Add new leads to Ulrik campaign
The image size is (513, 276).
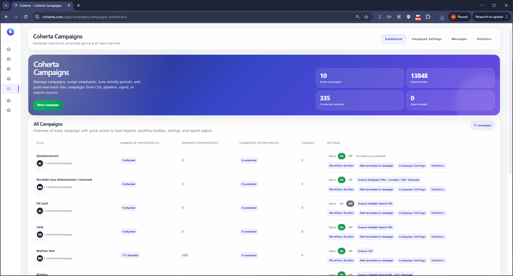coord(376,237)
